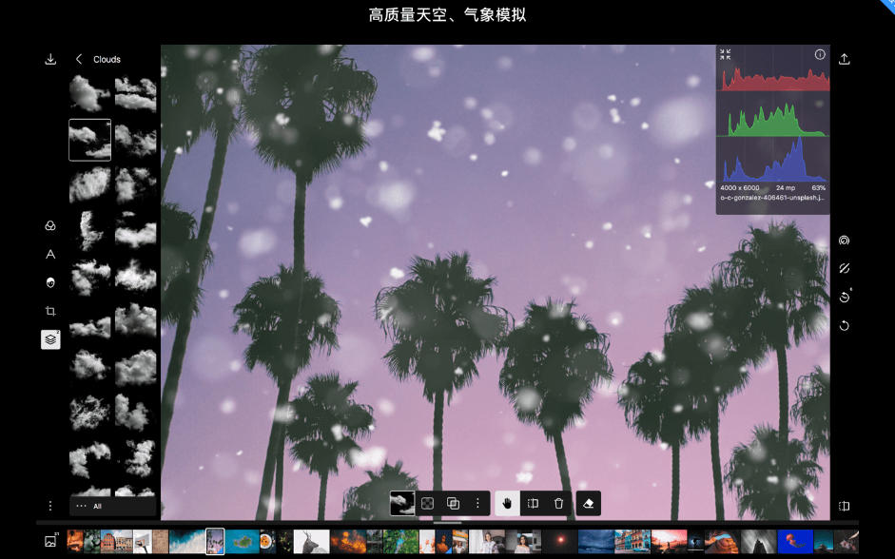895x559 pixels.
Task: Click the share/export icon at top right
Action: pos(844,59)
